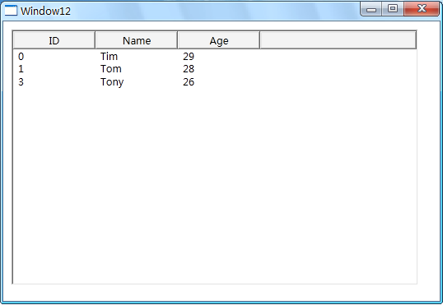Click the age value 28
This screenshot has width=443, height=305.
point(189,69)
